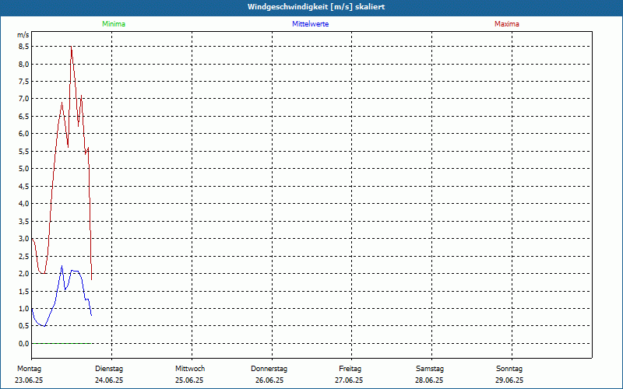The image size is (623, 389).
Task: Click the chart title 'Windgeschwindigkeit [m/s] skaliert'
Action: tap(316, 7)
